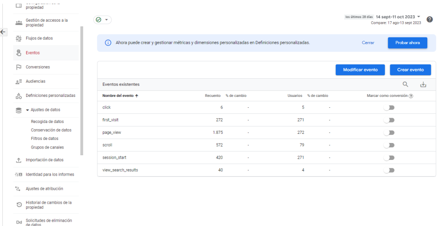Click the Modificar evento button
446x226 pixels.
coord(360,70)
